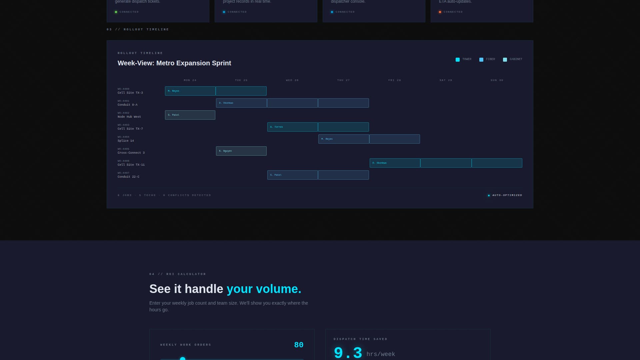Screen dimensions: 640x360
Task: Click the Cabinet legend color swatch
Action: pyautogui.click(x=505, y=60)
